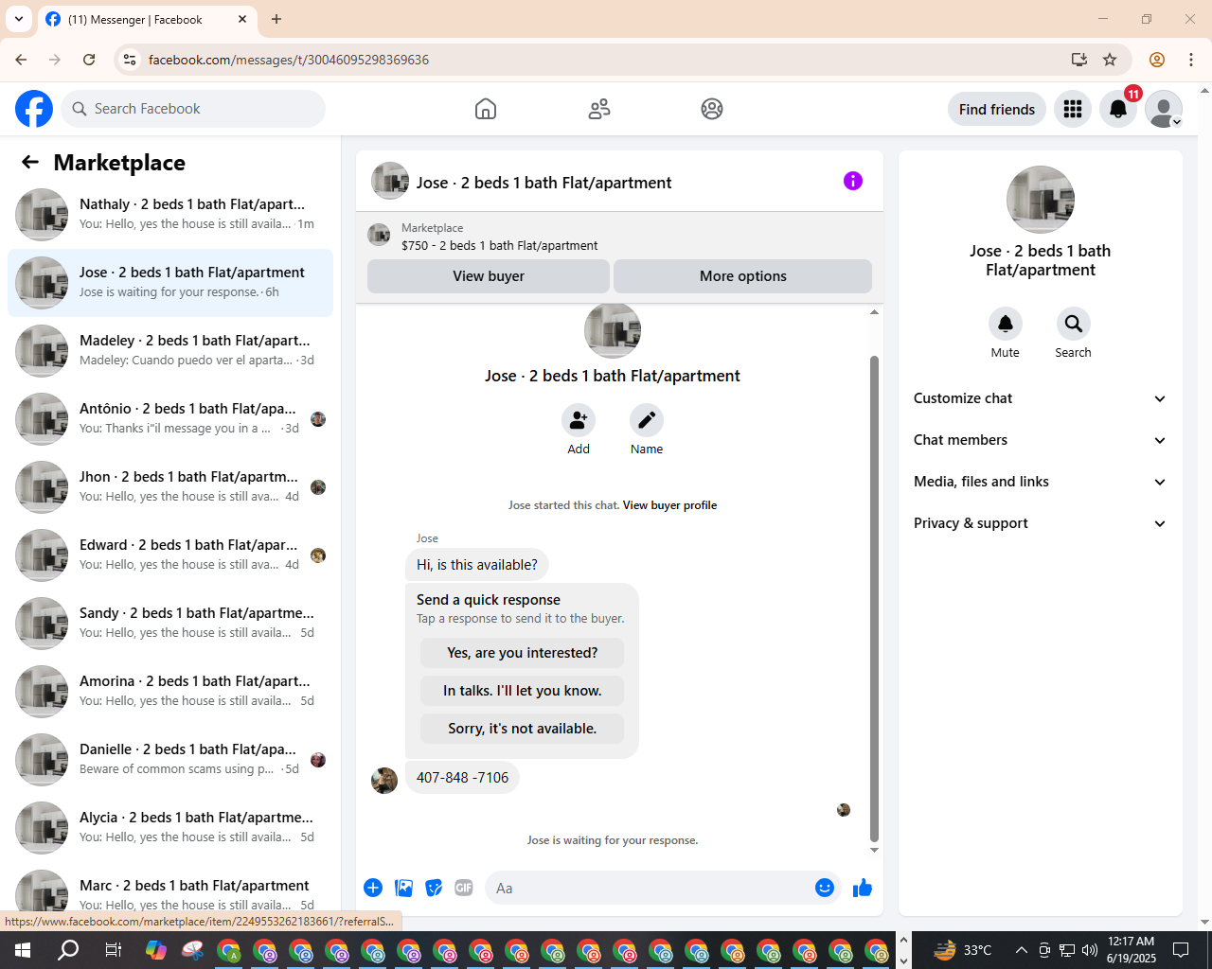Screen dimensions: 1212x969
Task: Expand the Privacy & support section
Action: click(1041, 523)
